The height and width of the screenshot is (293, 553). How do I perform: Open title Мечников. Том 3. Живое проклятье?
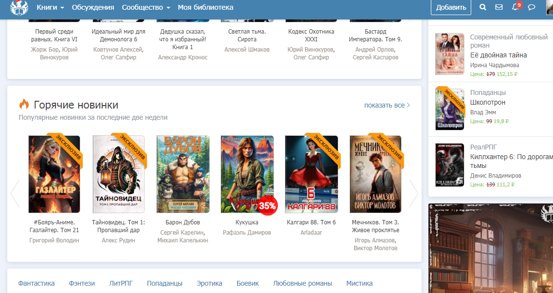376,226
